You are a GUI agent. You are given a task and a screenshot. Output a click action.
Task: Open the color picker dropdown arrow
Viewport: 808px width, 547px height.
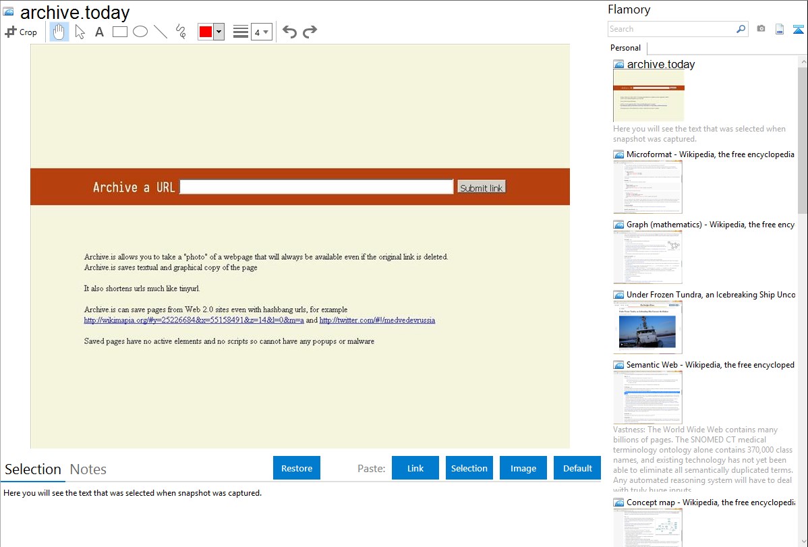(x=219, y=32)
